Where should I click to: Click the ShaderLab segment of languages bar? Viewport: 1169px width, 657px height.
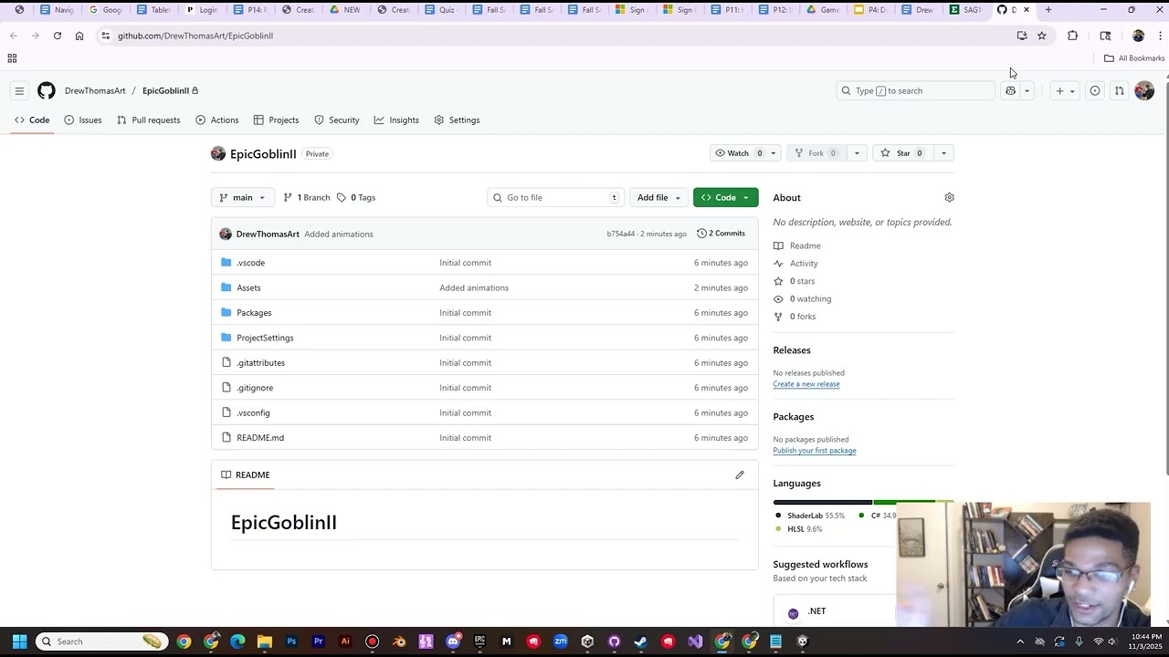(822, 502)
